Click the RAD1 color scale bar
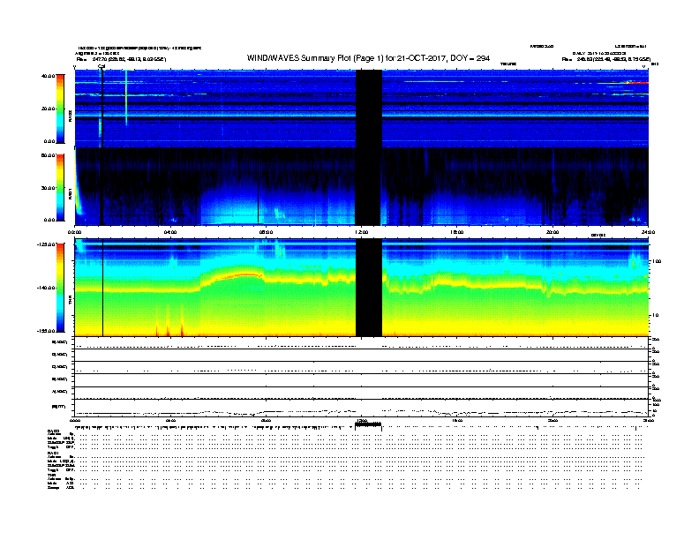This screenshot has height=540, width=699. coord(60,188)
